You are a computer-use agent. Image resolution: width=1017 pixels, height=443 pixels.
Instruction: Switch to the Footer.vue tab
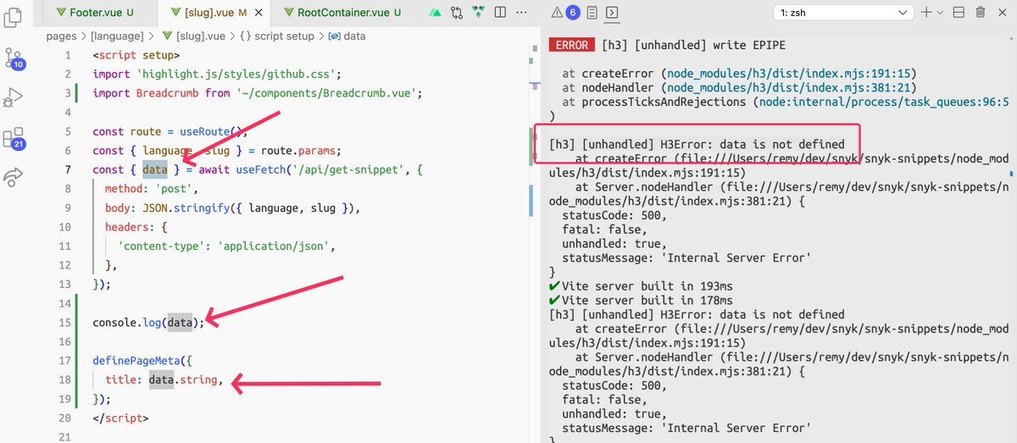[93, 13]
